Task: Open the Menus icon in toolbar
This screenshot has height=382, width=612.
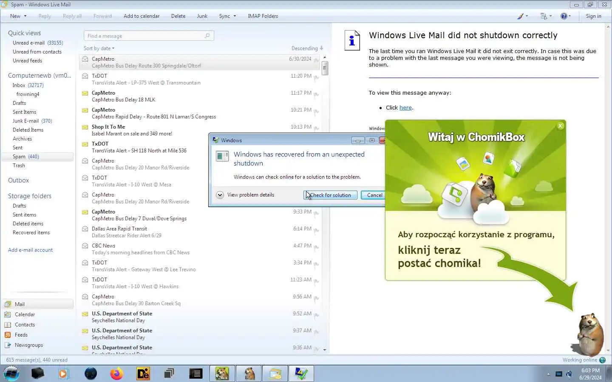Action: [546, 16]
